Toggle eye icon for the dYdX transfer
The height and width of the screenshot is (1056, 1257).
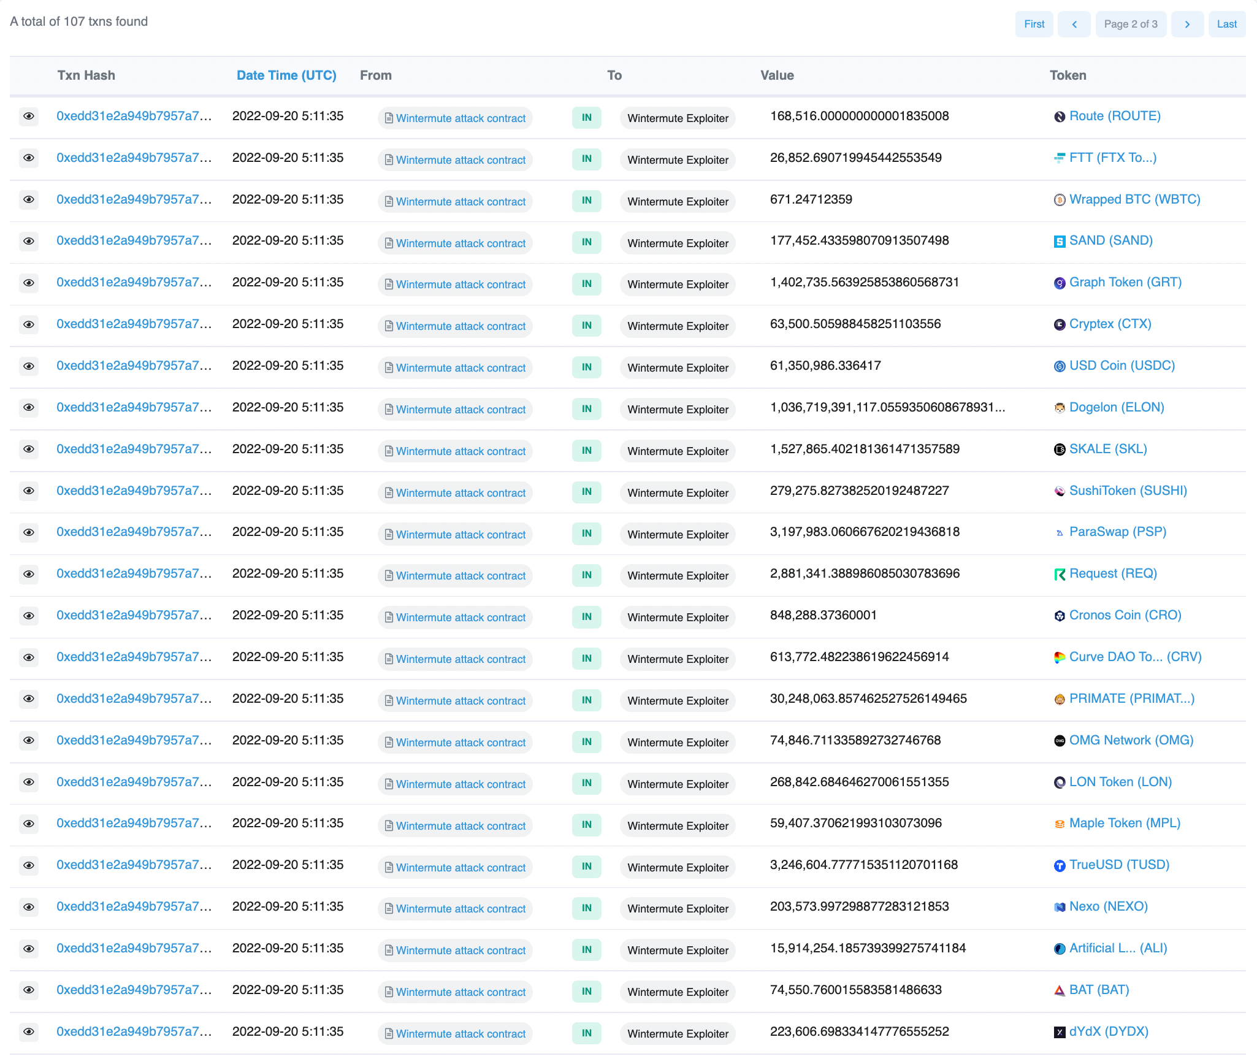click(29, 1031)
